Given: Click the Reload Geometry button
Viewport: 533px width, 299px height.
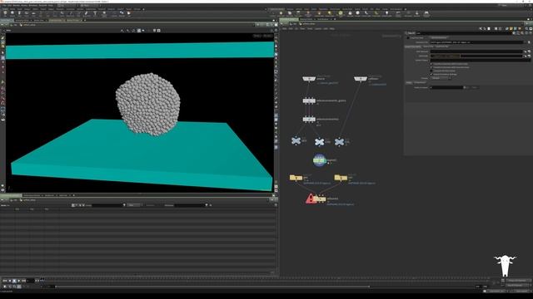Looking at the screenshot, I should (439, 38).
